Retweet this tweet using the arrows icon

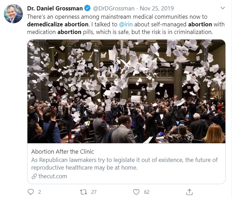click(x=83, y=191)
